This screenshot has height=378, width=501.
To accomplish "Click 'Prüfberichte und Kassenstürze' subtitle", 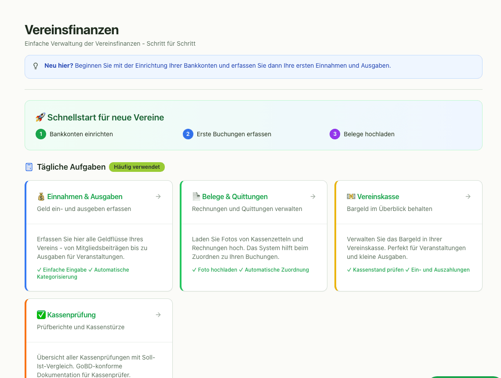I will pos(80,327).
